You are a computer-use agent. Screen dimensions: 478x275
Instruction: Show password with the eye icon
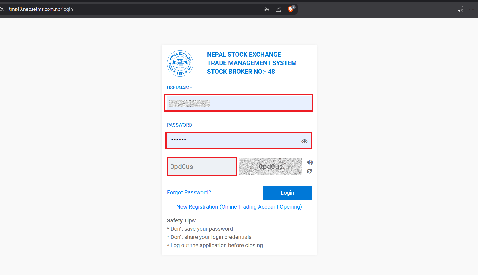pos(304,141)
